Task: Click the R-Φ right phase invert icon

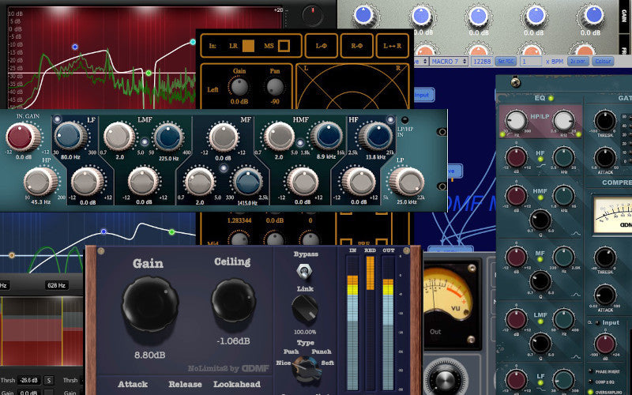Action: pos(355,47)
